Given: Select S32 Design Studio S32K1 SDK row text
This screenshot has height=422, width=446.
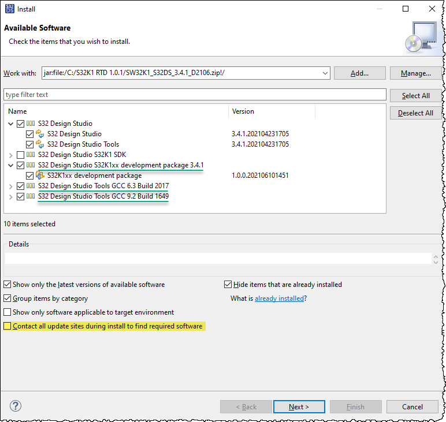Looking at the screenshot, I should click(82, 155).
